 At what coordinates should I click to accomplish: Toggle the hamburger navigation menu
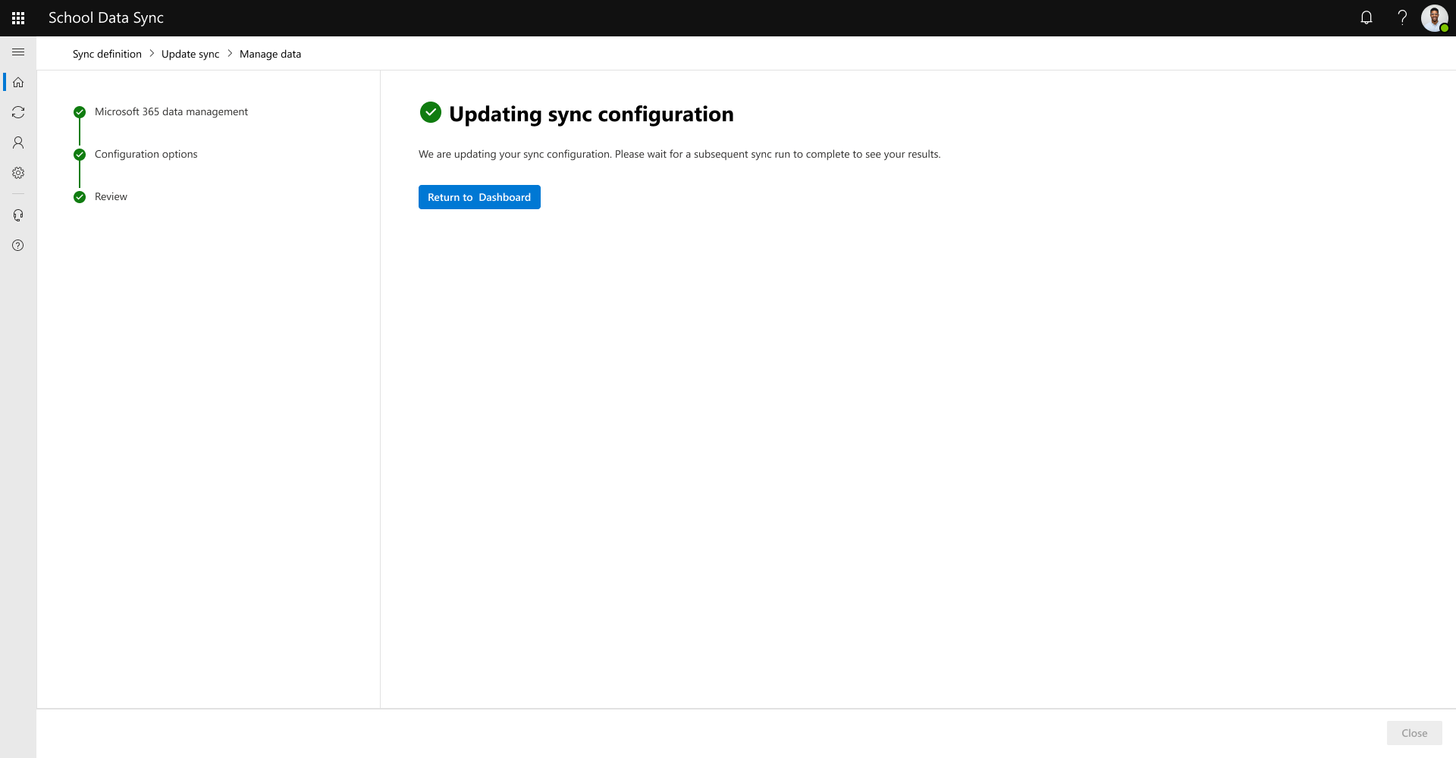tap(18, 52)
